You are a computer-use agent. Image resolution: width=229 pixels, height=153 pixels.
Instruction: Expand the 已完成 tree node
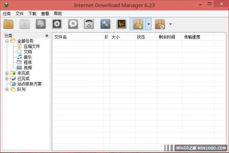(x=7, y=79)
